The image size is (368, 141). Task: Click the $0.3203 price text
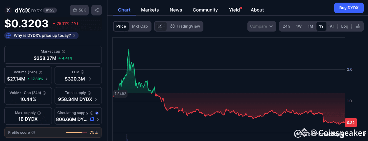point(27,23)
